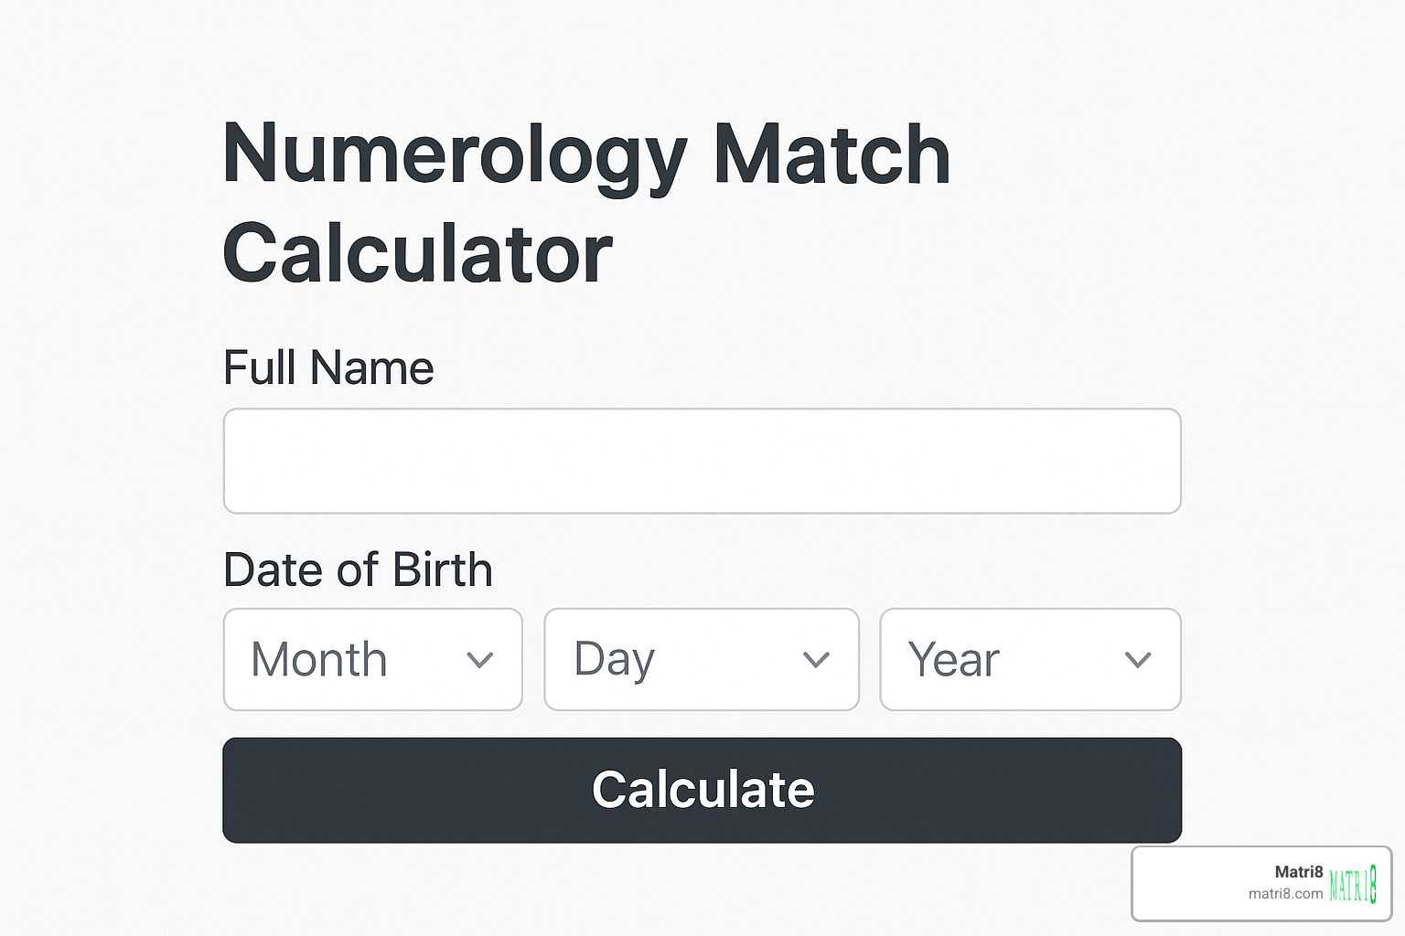Follow the matri8.com link
The width and height of the screenshot is (1405, 936).
click(1285, 894)
